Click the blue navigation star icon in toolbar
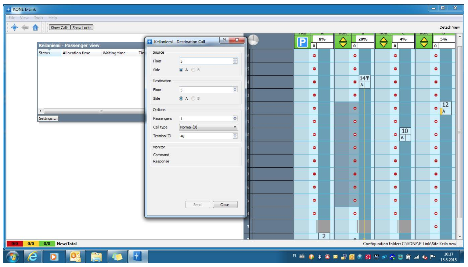 (14, 27)
